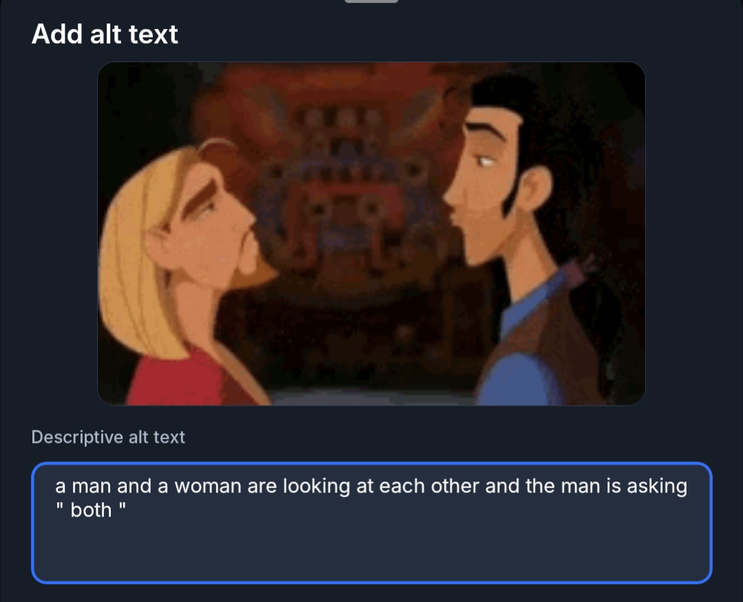Place cursor at the start before 'a man'

[x=55, y=486]
